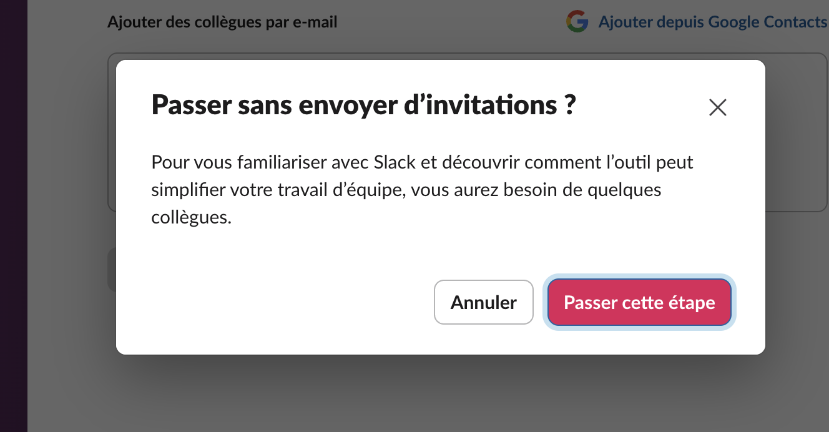The image size is (829, 432).
Task: Click "Pour vous familiariser" in the dialog text
Action: point(221,163)
